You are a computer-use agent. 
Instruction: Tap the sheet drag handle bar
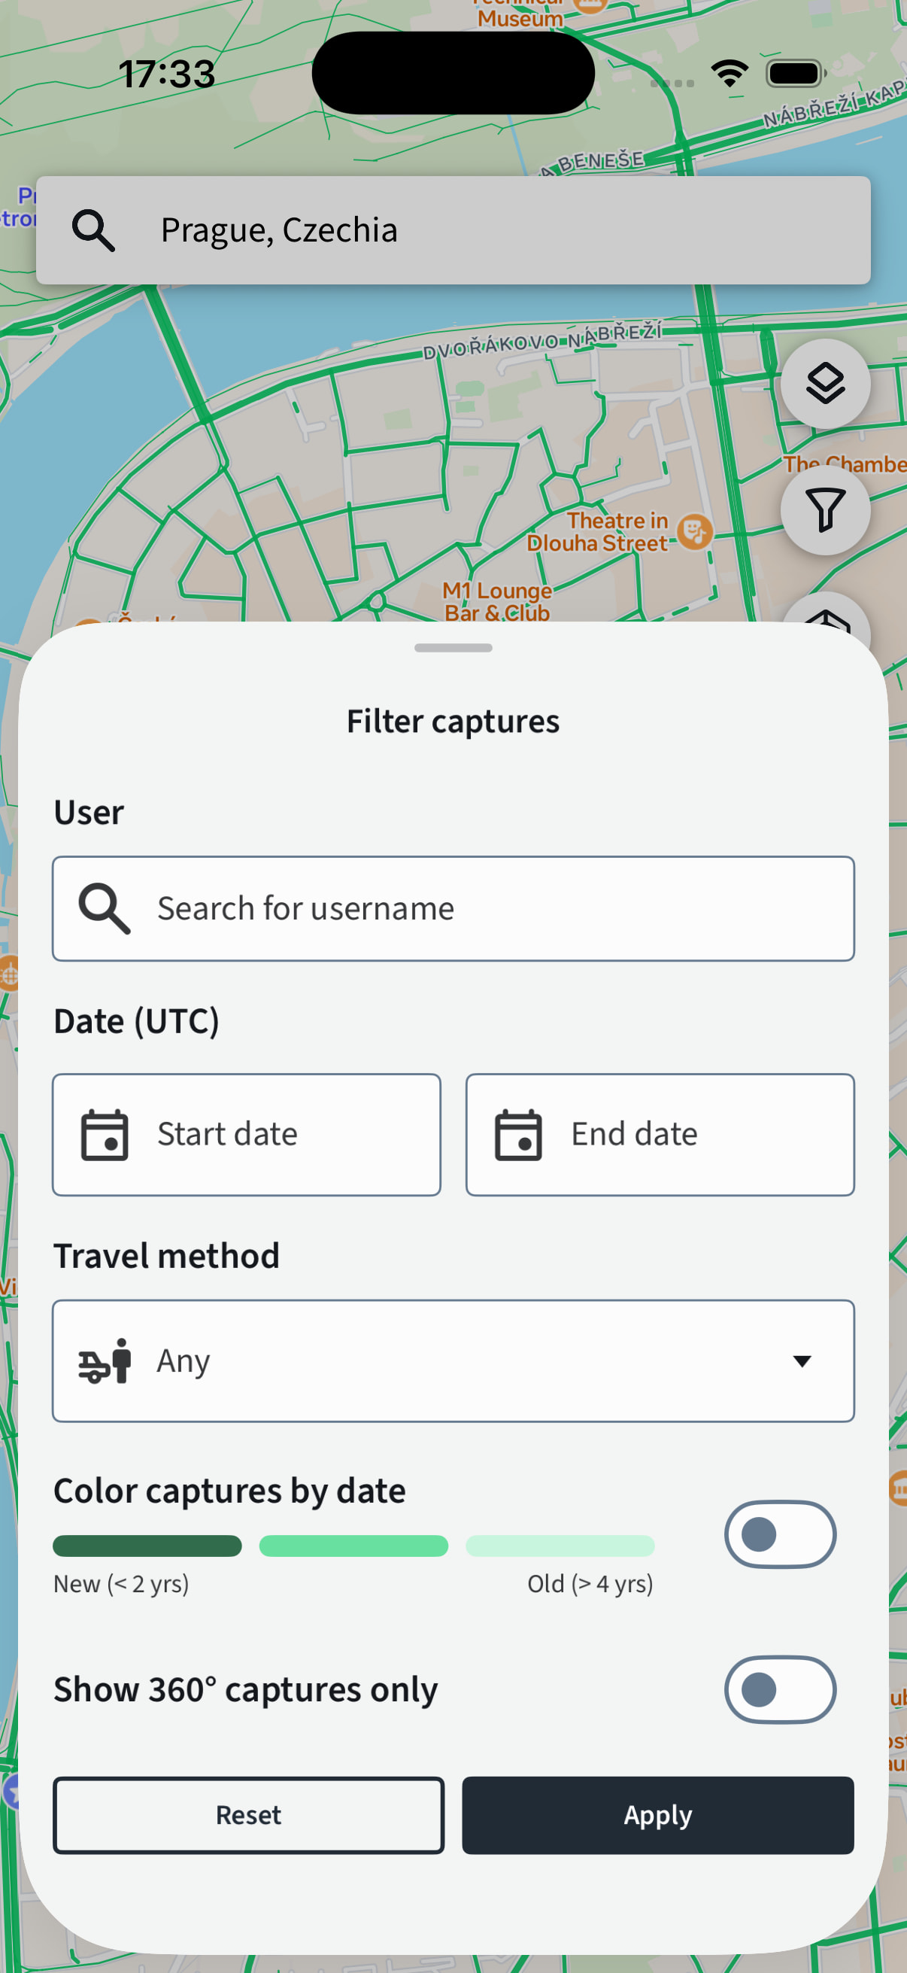(x=453, y=648)
